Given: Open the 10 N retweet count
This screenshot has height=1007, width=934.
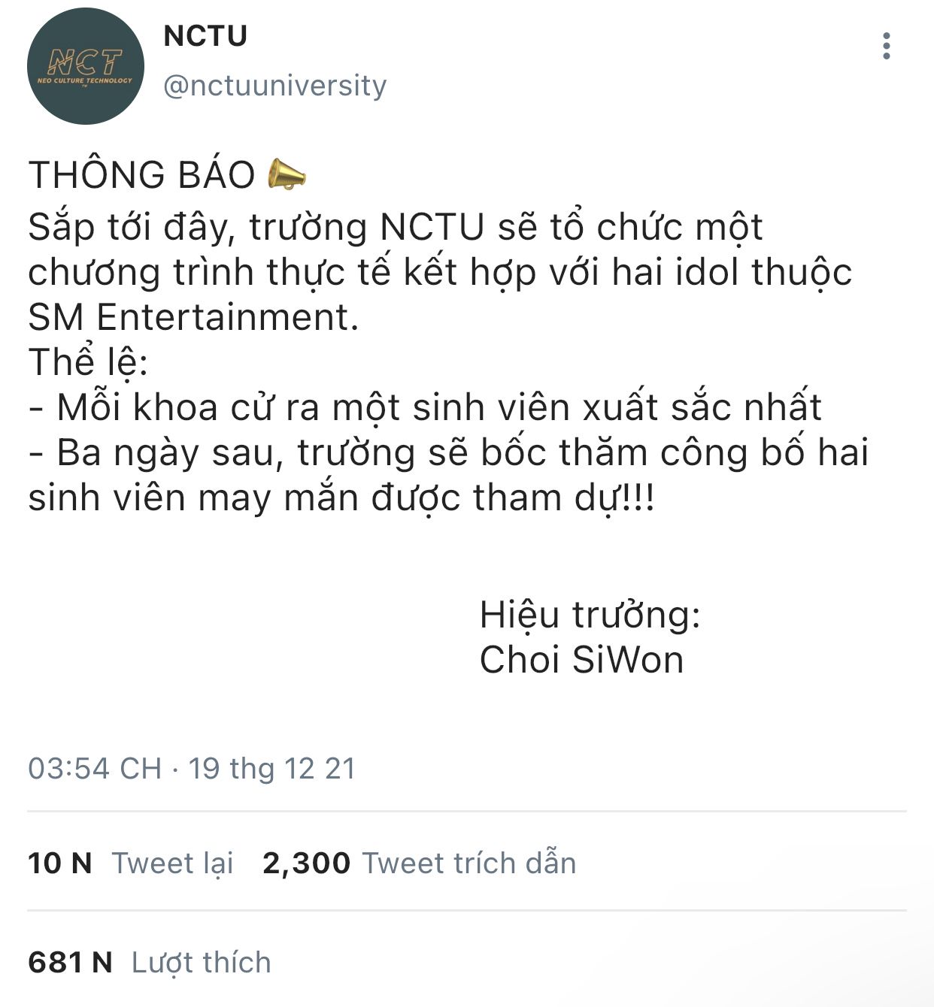Looking at the screenshot, I should click(60, 863).
